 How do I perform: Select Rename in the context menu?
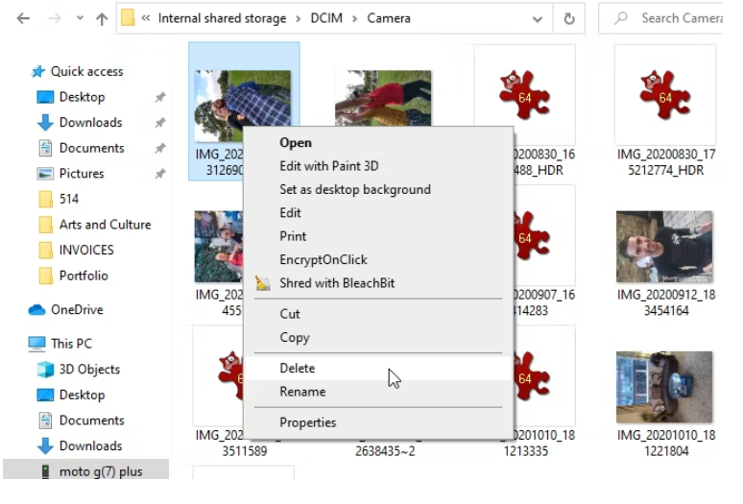point(302,392)
